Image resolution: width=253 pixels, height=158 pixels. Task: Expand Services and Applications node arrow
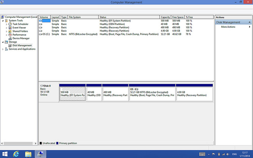[x=3, y=49]
